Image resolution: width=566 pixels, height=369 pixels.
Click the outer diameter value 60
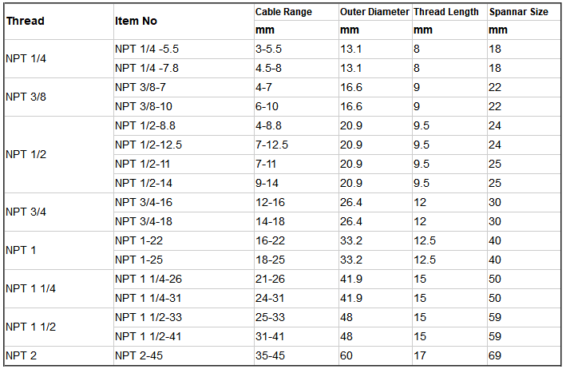(347, 355)
